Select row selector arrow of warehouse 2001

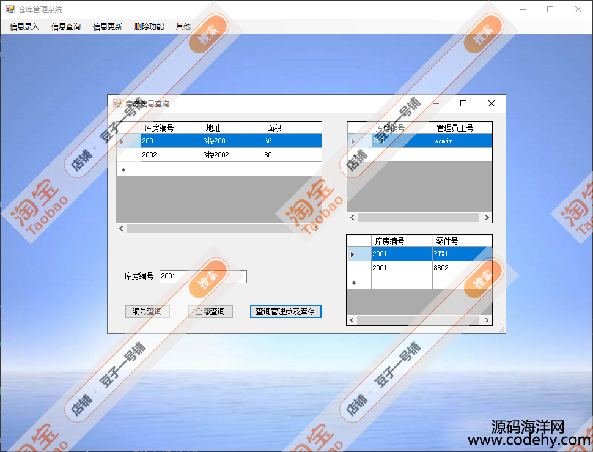coord(128,141)
